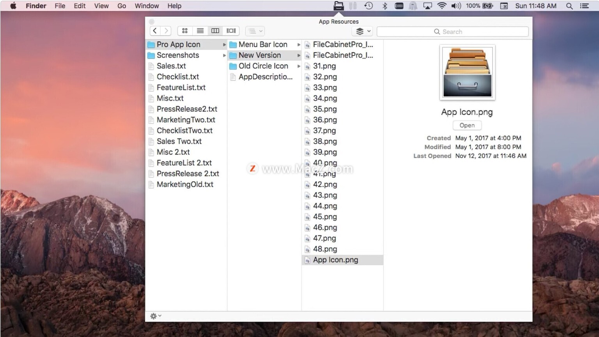Screen dimensions: 599x337
Task: Select App Icon.png in file column
Action: tap(342, 260)
